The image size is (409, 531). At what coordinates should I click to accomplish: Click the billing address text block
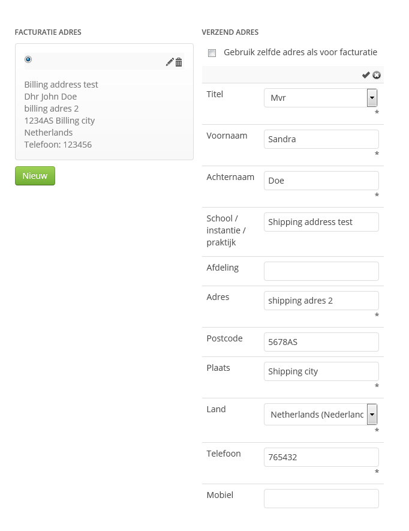pyautogui.click(x=61, y=115)
